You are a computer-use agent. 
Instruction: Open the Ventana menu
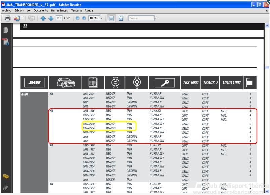pos(76,10)
